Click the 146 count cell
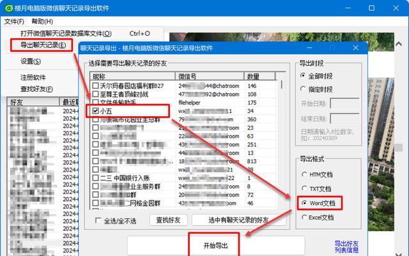The height and width of the screenshot is (256, 409). [x=252, y=86]
